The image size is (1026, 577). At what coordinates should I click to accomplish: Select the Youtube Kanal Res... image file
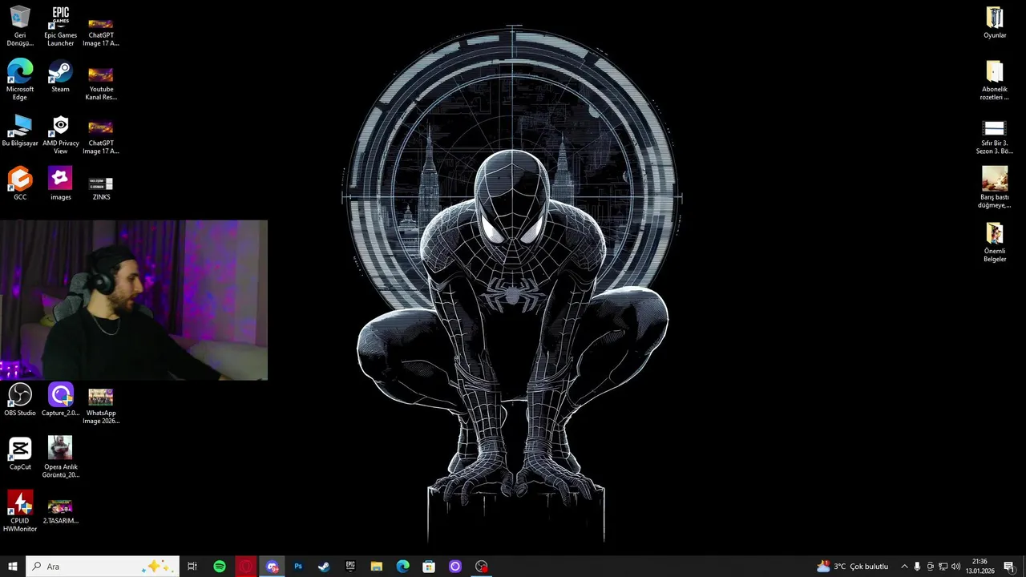[101, 83]
